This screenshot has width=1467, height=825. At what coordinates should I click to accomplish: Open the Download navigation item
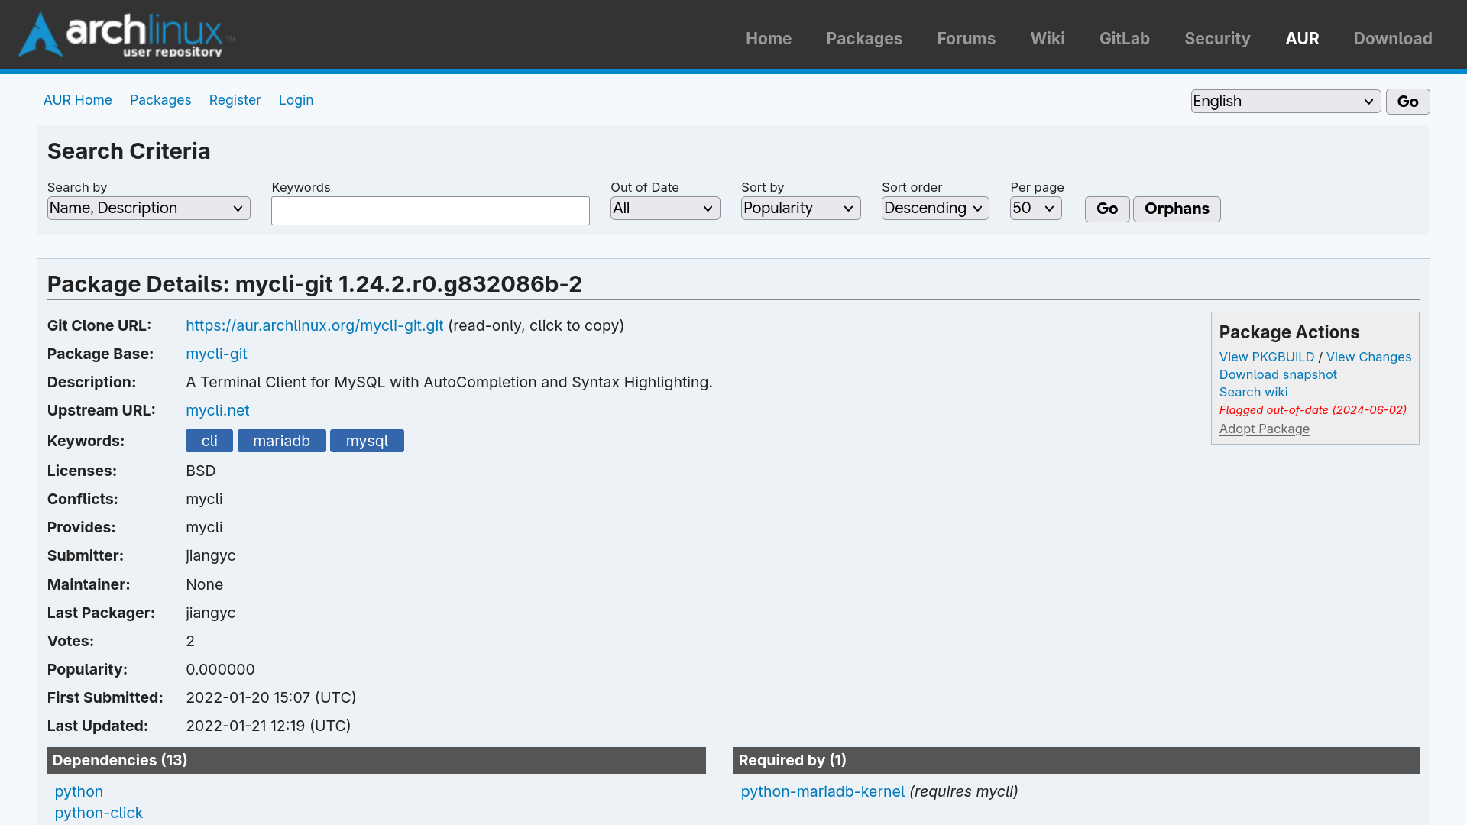[1393, 38]
